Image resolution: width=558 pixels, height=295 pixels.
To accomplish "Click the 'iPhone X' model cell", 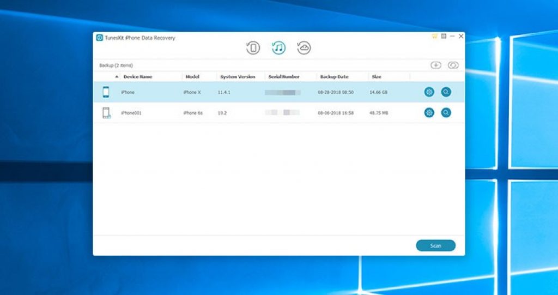I will click(x=192, y=92).
